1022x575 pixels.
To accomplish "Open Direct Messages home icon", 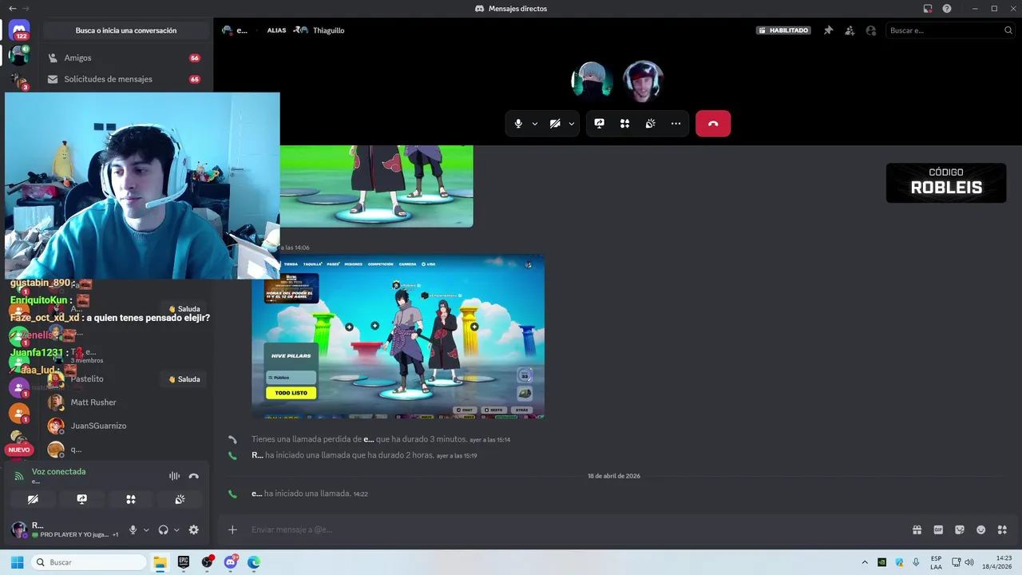I will click(x=19, y=30).
